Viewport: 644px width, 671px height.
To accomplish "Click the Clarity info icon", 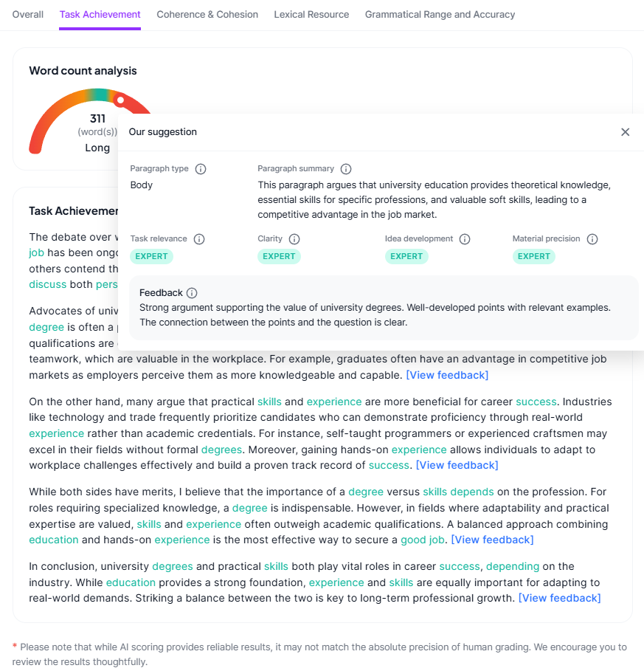I will pos(294,239).
